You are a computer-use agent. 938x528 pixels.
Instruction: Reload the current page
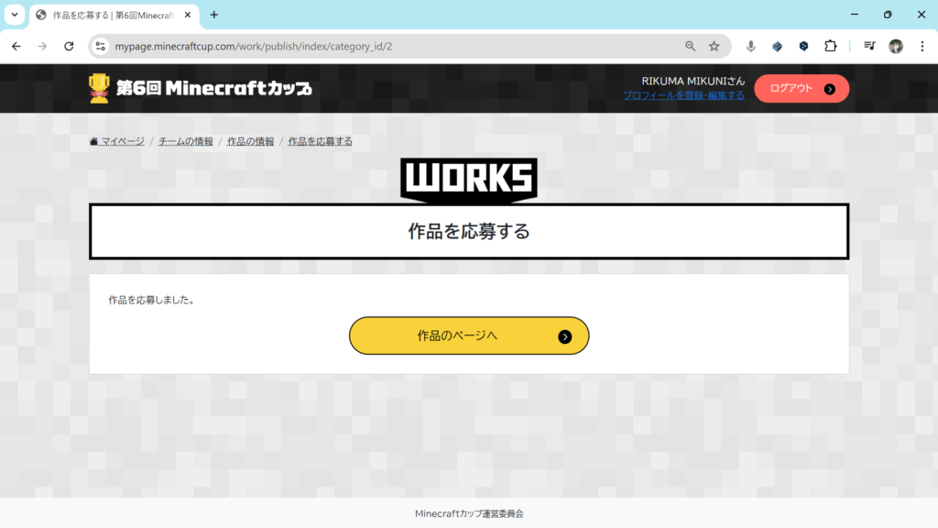(69, 46)
